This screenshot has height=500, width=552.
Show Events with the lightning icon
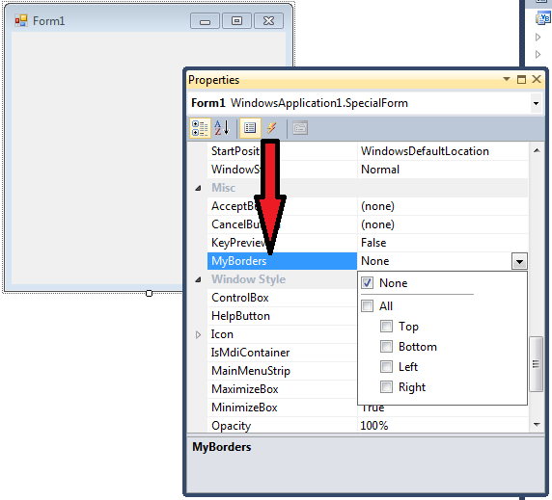pyautogui.click(x=271, y=128)
